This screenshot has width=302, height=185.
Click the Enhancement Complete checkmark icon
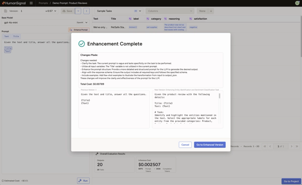(x=82, y=44)
